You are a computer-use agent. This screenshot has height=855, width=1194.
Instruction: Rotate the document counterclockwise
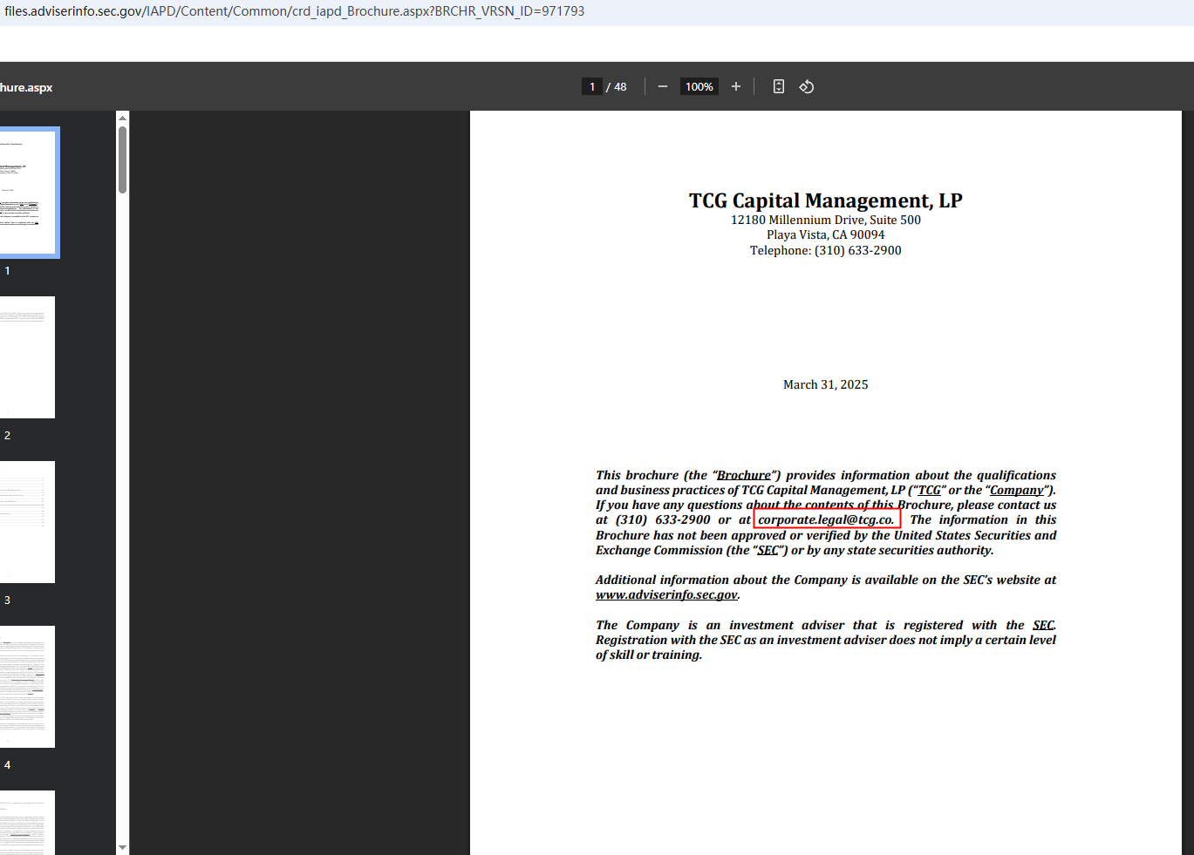[x=807, y=86]
